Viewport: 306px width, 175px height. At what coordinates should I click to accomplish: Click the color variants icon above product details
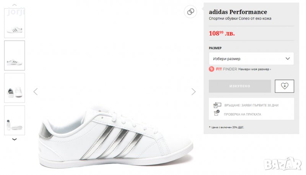(190, 11)
